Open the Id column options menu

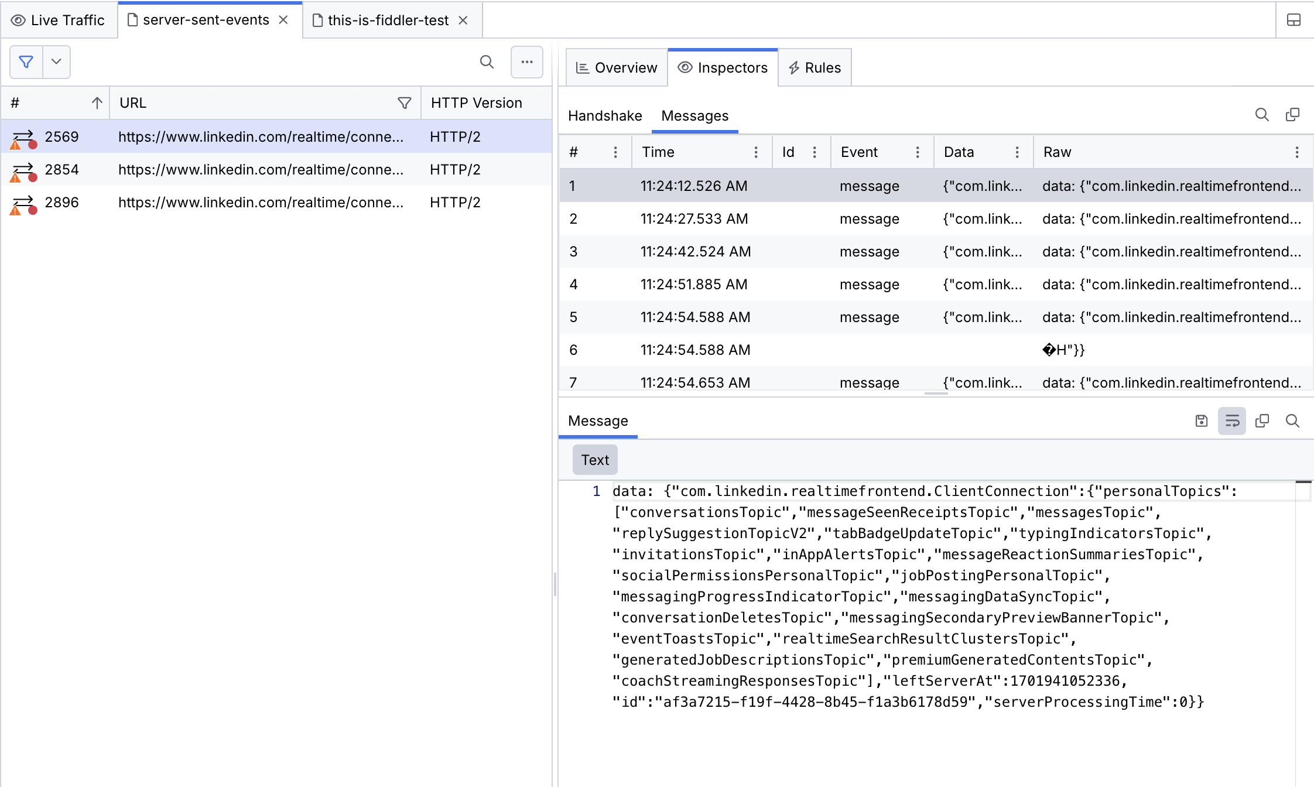click(x=815, y=152)
